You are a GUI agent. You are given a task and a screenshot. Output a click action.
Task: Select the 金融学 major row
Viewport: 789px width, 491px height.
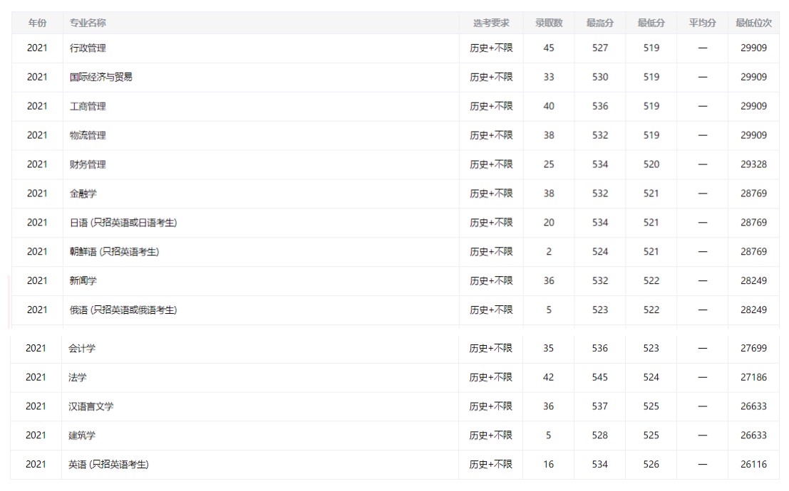83,194
